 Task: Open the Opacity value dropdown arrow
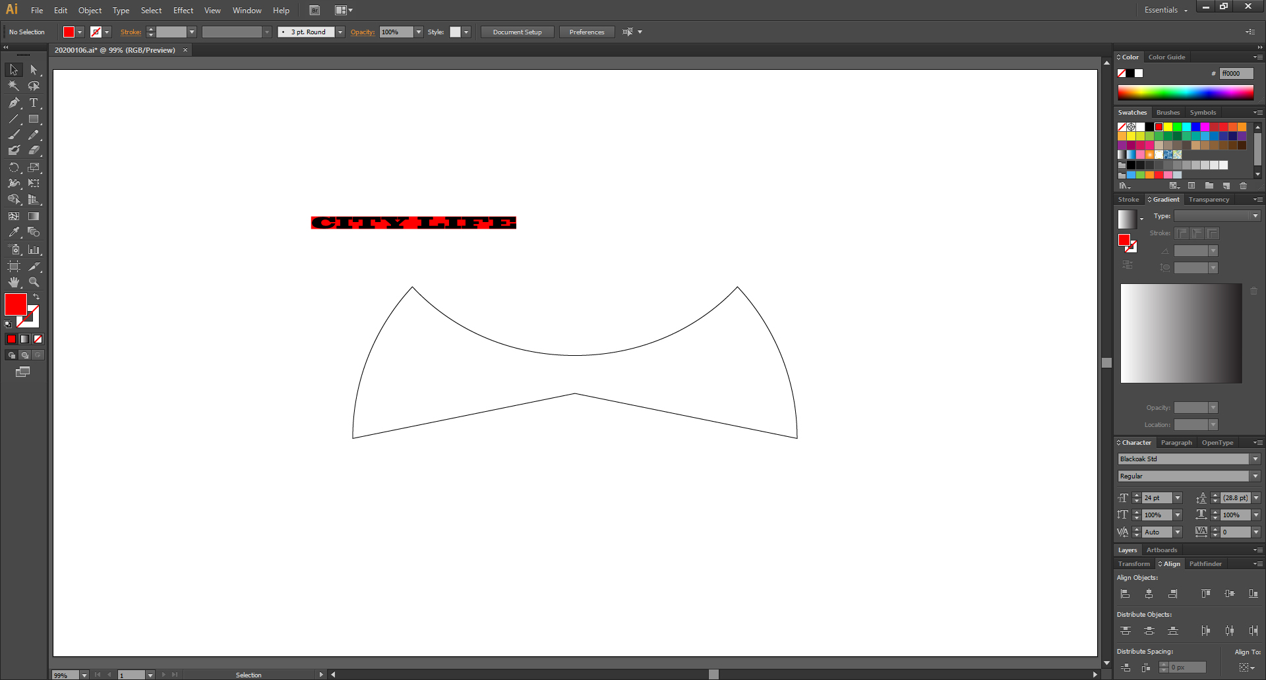[419, 32]
